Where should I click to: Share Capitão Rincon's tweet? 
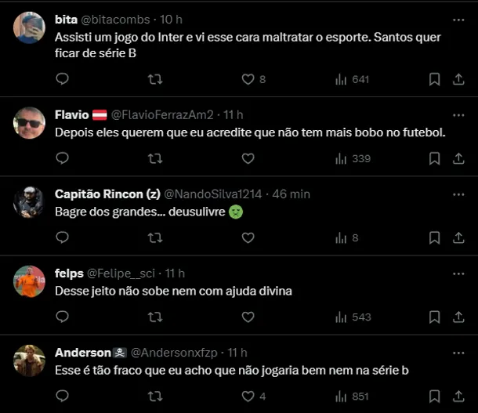point(458,237)
